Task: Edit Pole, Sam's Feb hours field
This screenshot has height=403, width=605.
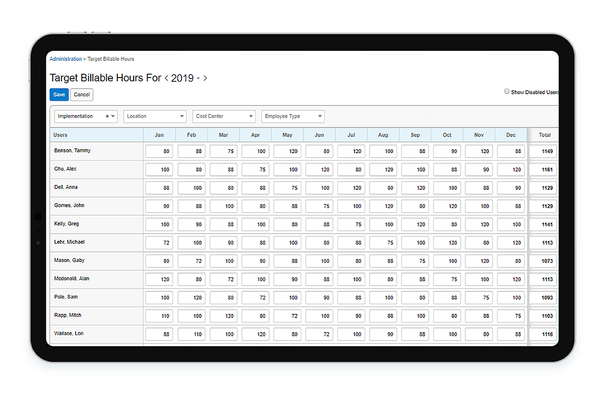Action: [x=192, y=298]
